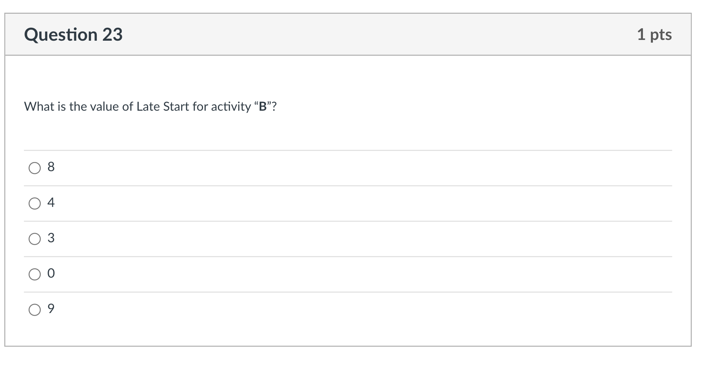
Task: Select the radio button for answer 0
Action: (x=35, y=273)
